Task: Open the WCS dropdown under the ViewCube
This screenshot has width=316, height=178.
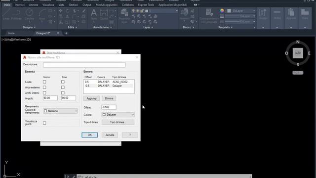Action: pos(298,73)
